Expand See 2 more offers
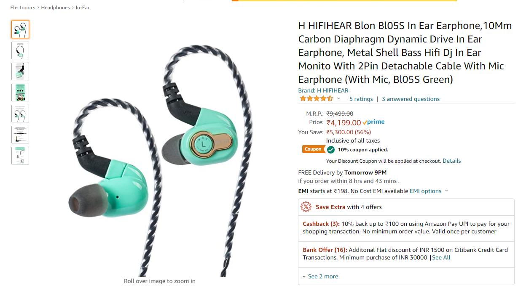Viewport: 518px width, 299px height. click(x=320, y=276)
